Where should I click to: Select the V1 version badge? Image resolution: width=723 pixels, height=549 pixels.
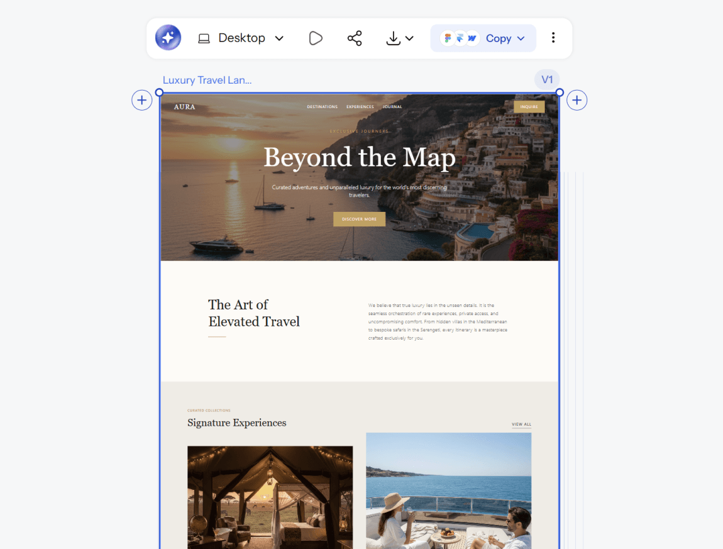tap(547, 80)
